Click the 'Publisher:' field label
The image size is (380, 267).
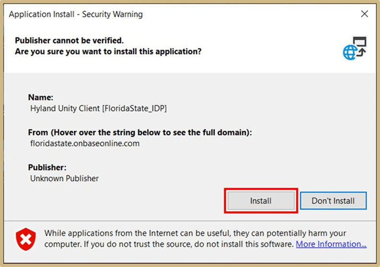47,168
